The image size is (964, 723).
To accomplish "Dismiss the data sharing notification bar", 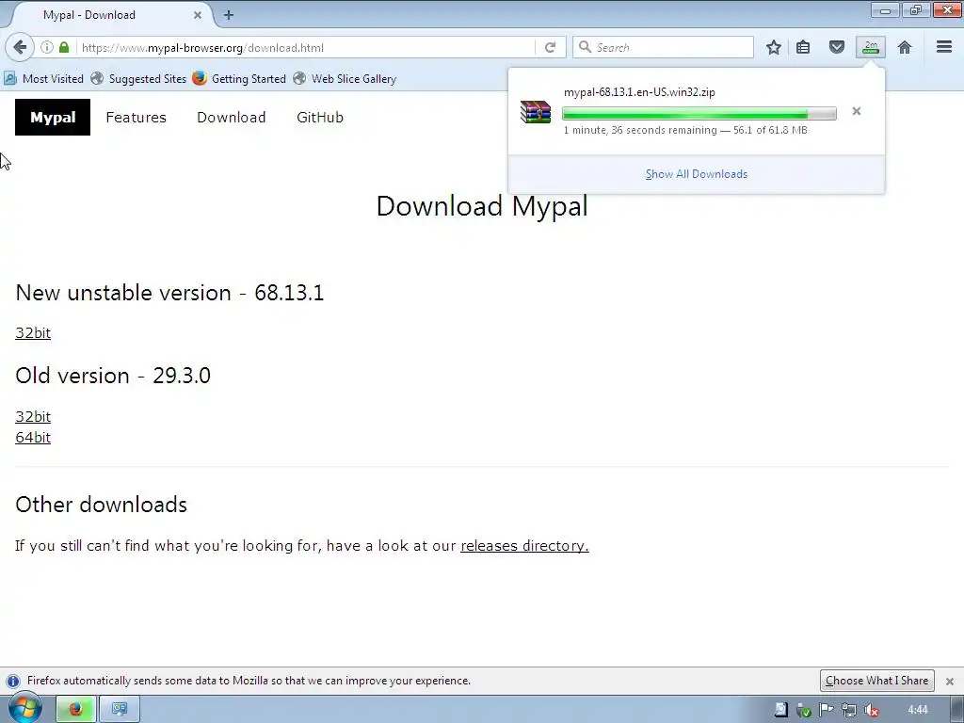I will click(x=949, y=682).
